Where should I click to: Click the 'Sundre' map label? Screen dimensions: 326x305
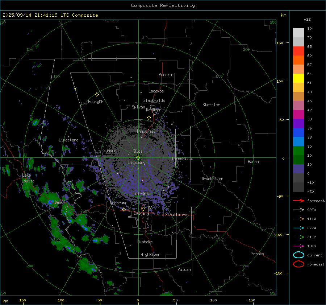click(x=110, y=150)
